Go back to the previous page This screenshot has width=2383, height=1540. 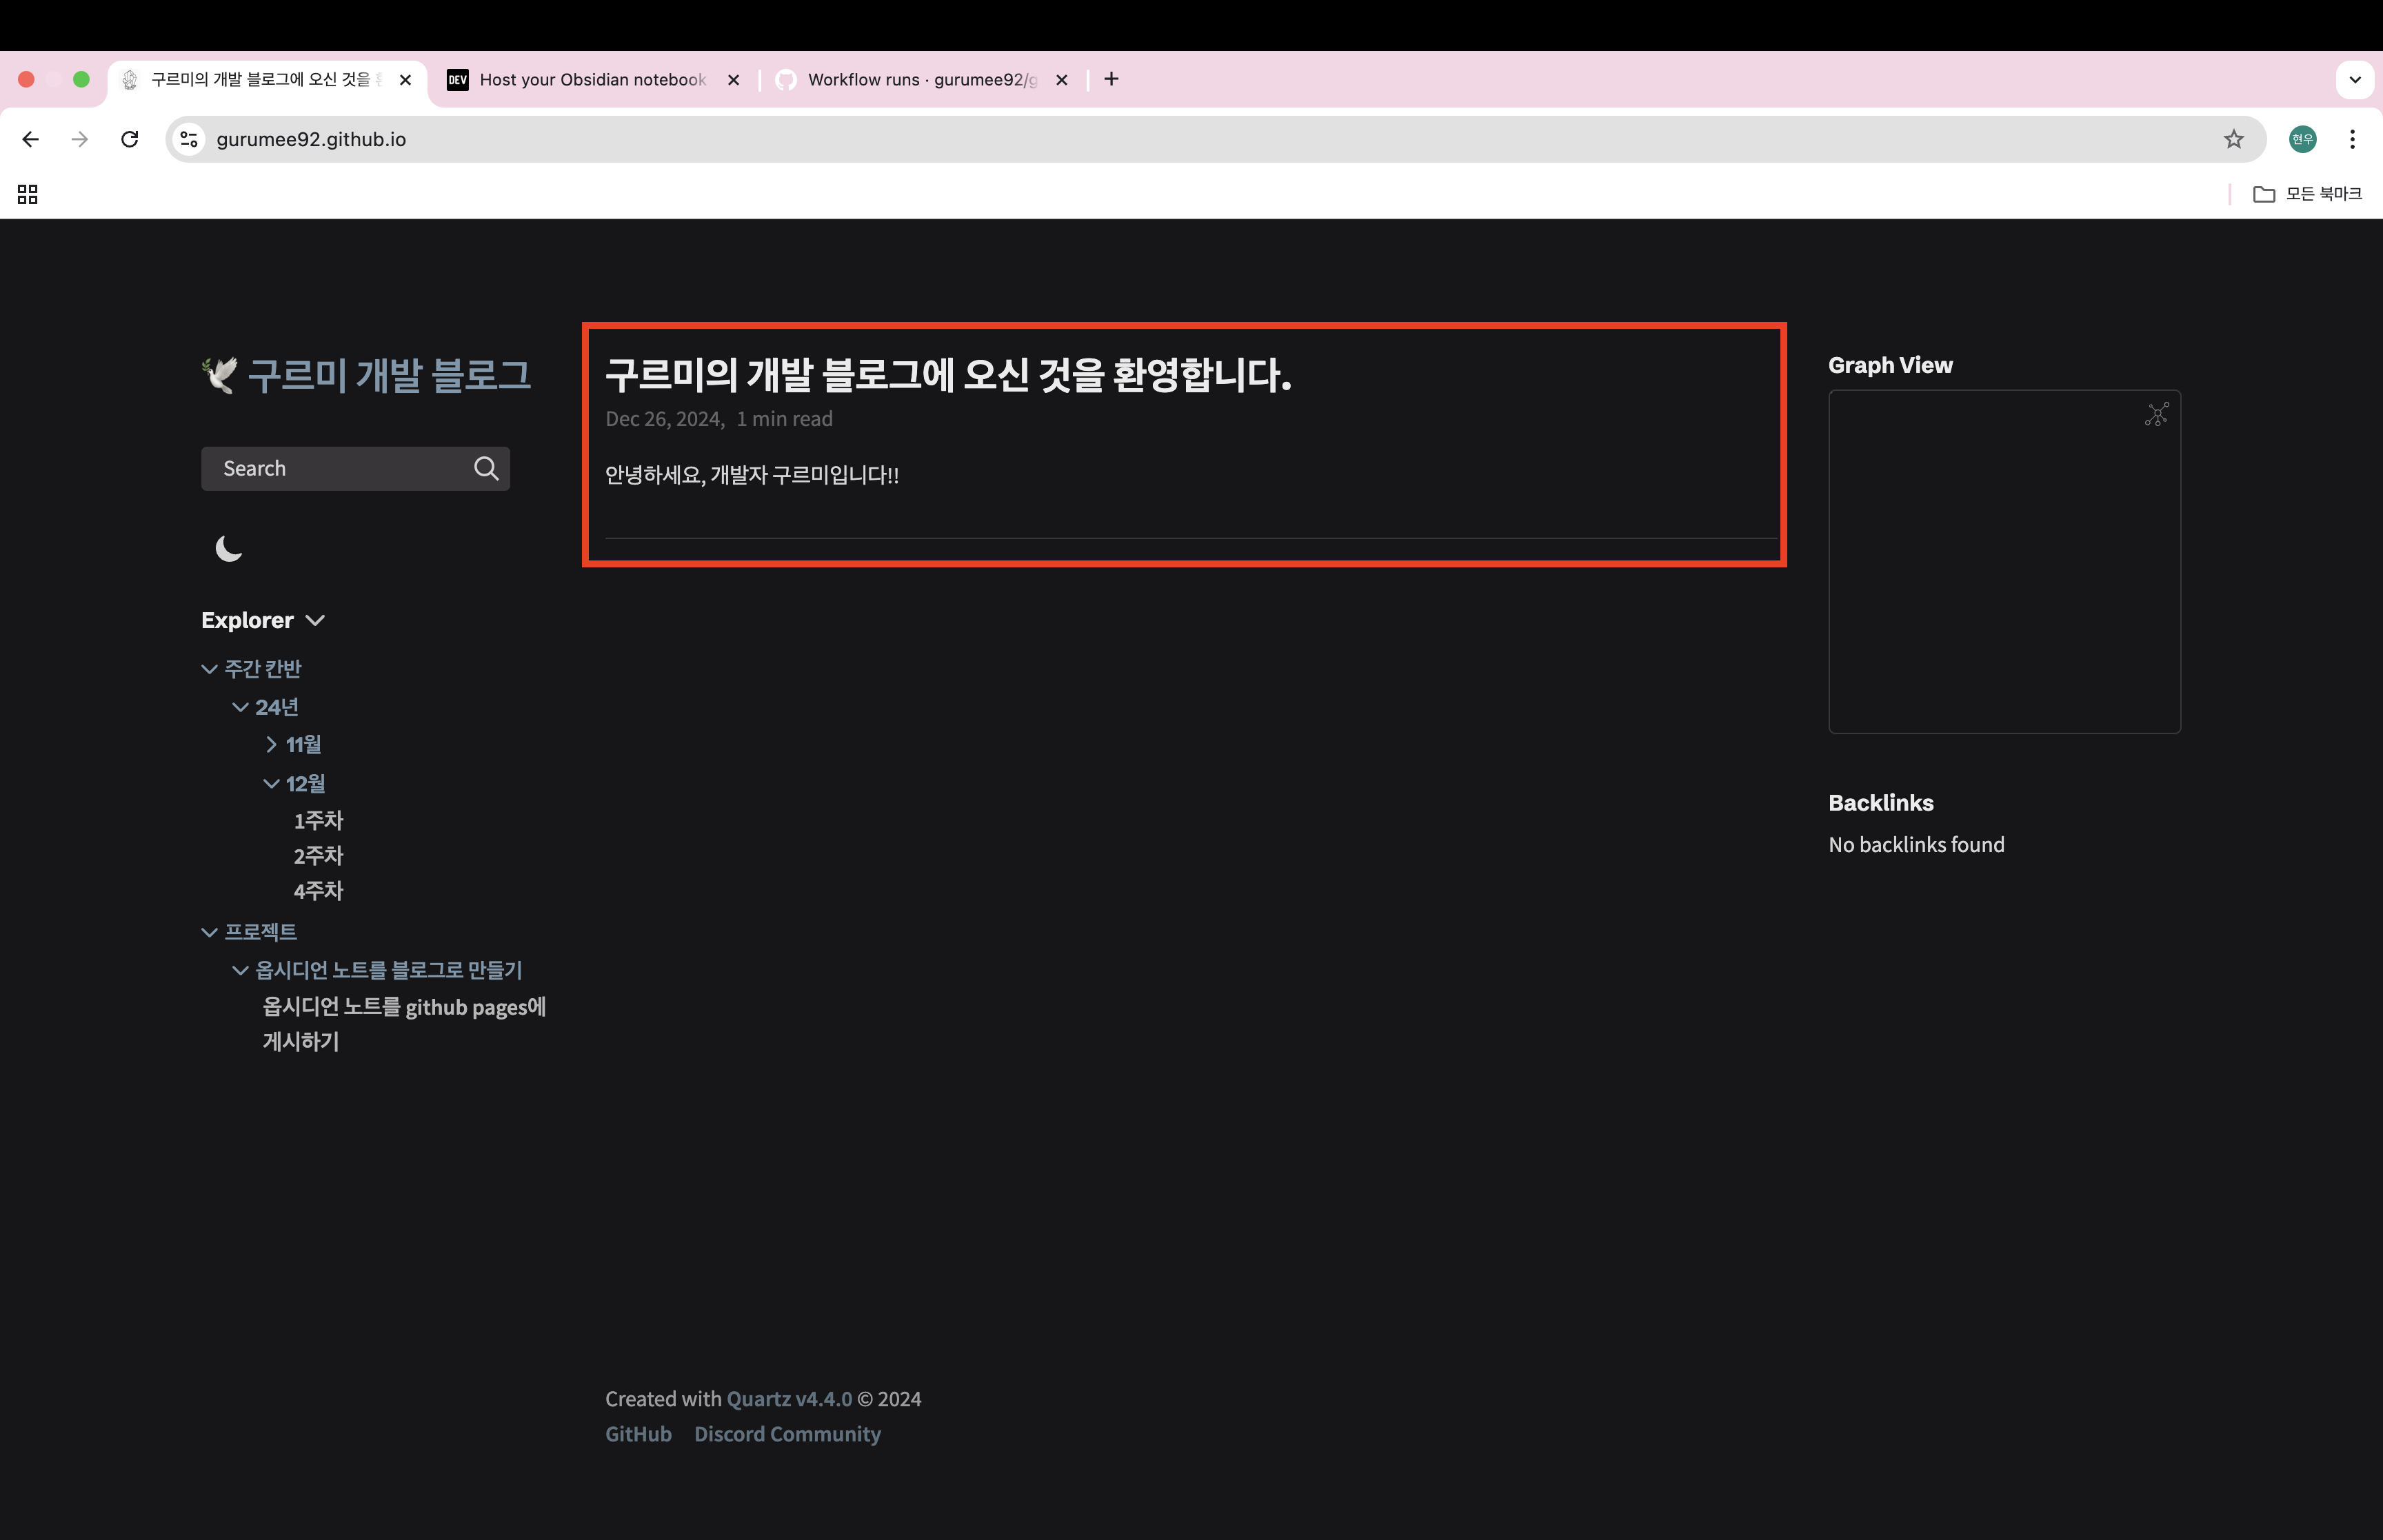click(x=31, y=139)
